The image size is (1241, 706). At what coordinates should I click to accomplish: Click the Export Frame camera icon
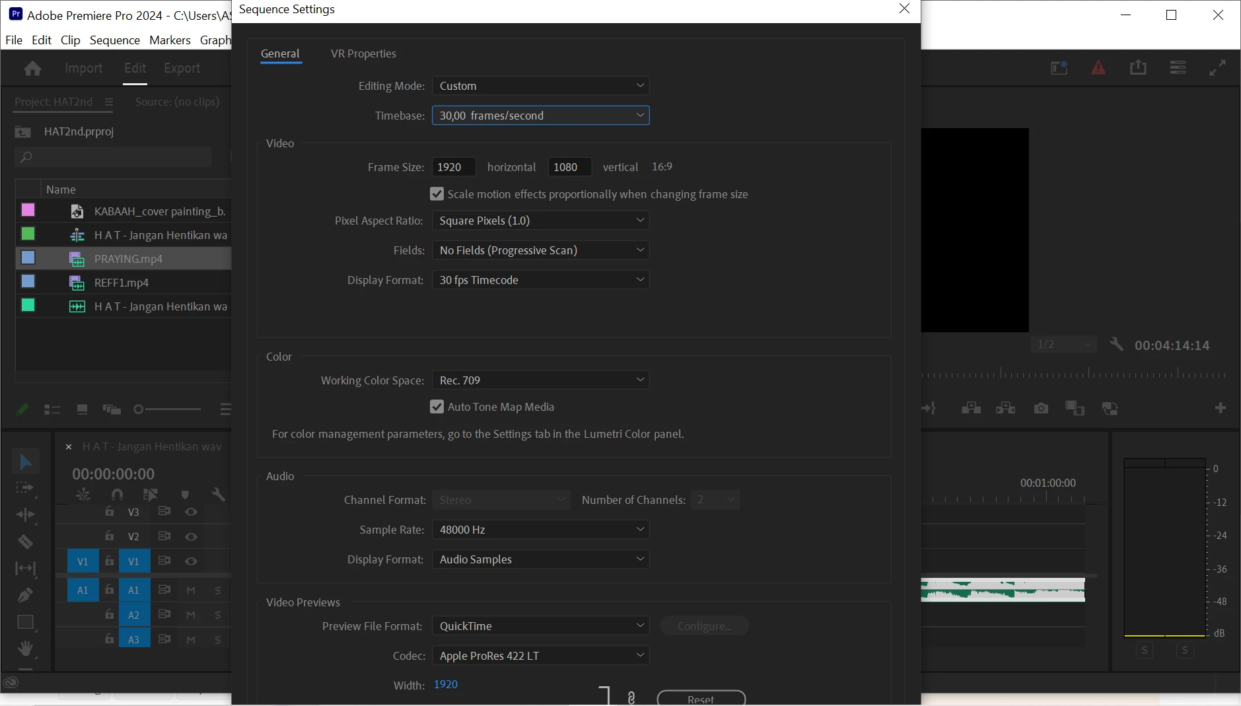[x=1041, y=408]
